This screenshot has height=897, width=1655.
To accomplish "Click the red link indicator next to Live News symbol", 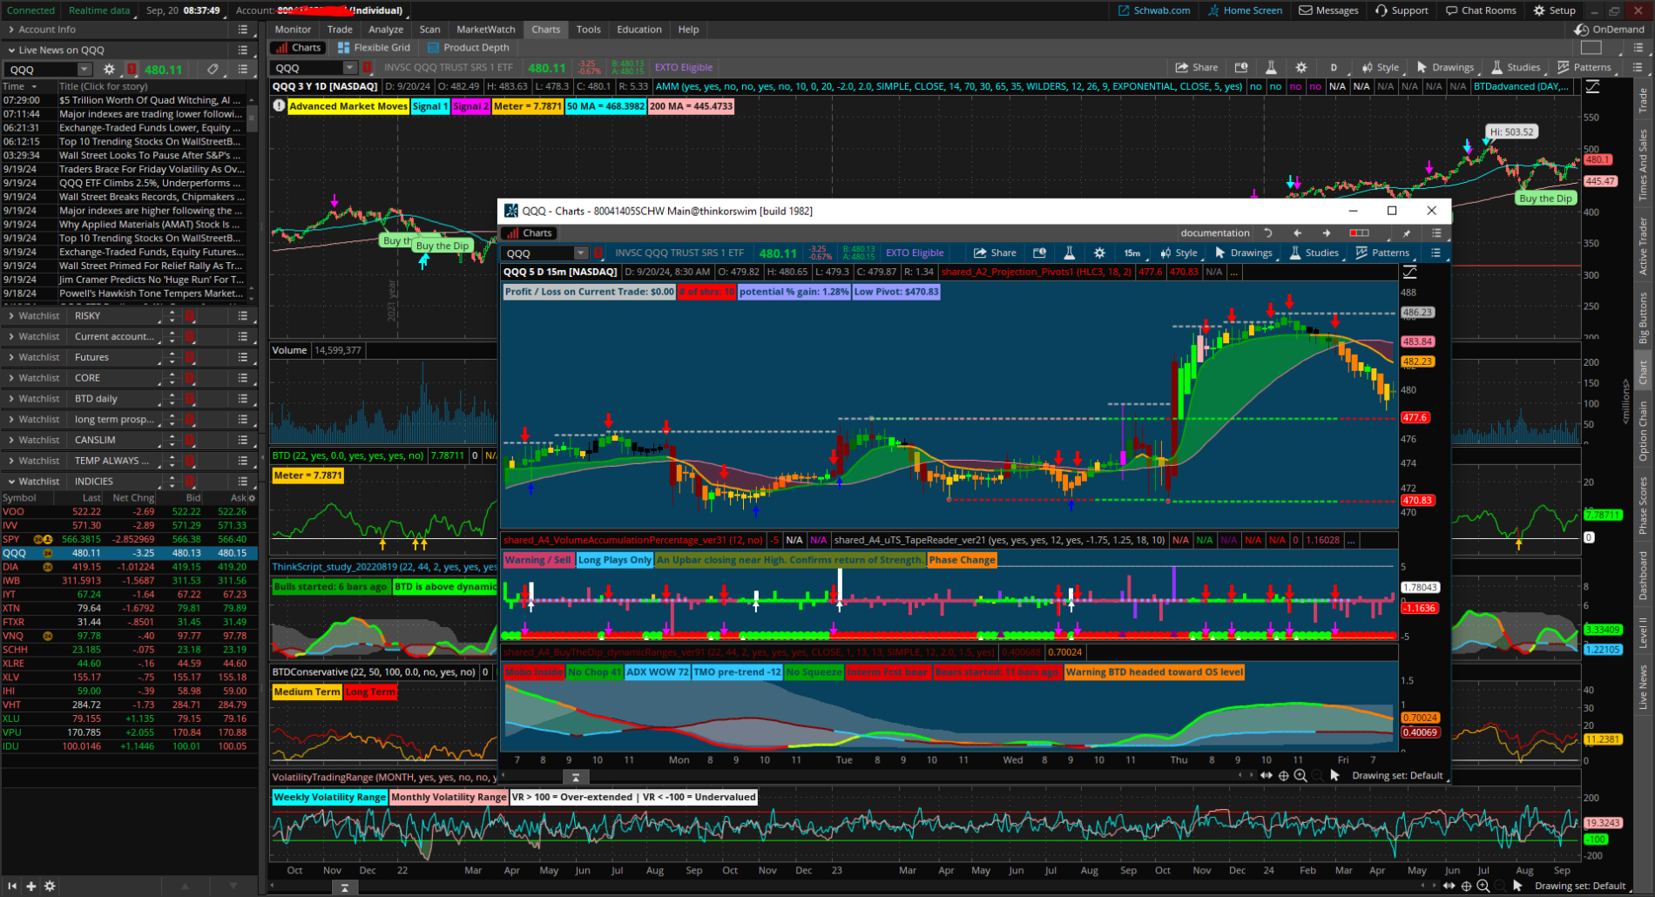I will coord(132,70).
